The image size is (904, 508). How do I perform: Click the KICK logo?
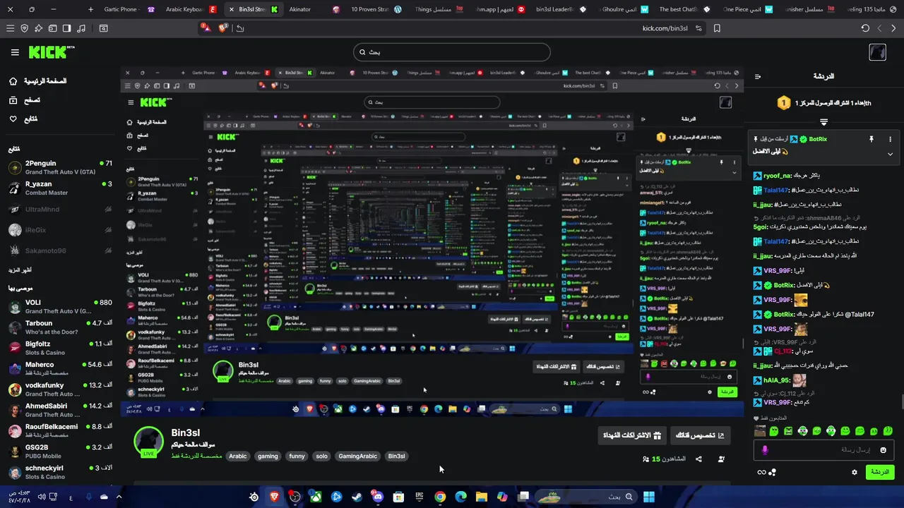coord(51,52)
